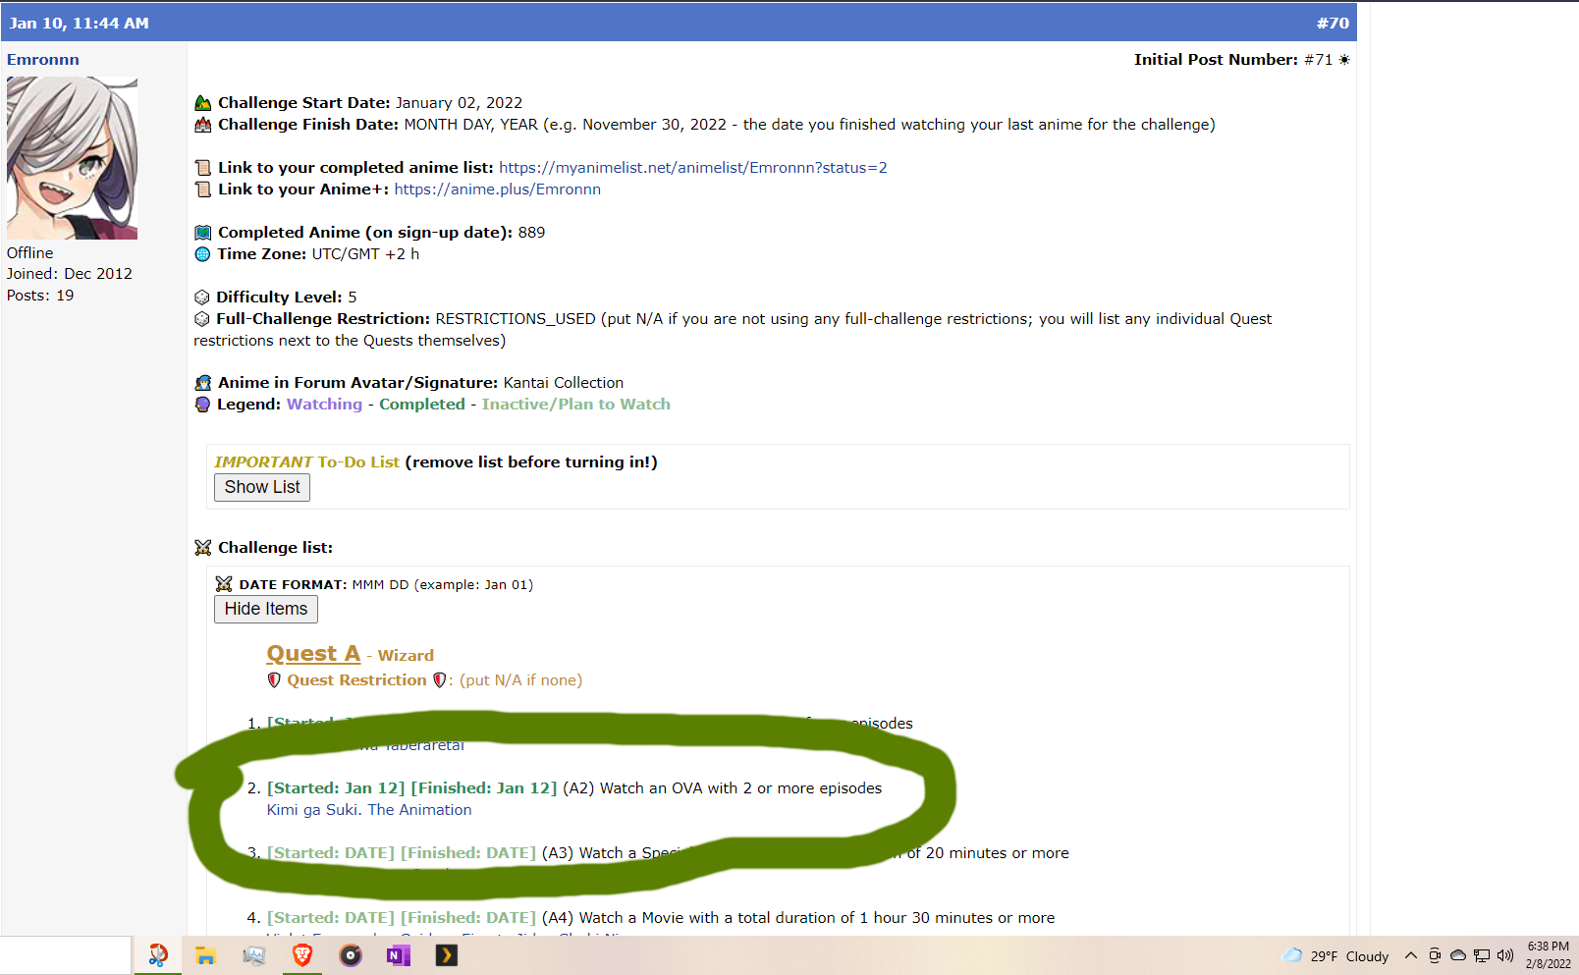Open OneNote from the taskbar
1579x975 pixels.
click(398, 955)
